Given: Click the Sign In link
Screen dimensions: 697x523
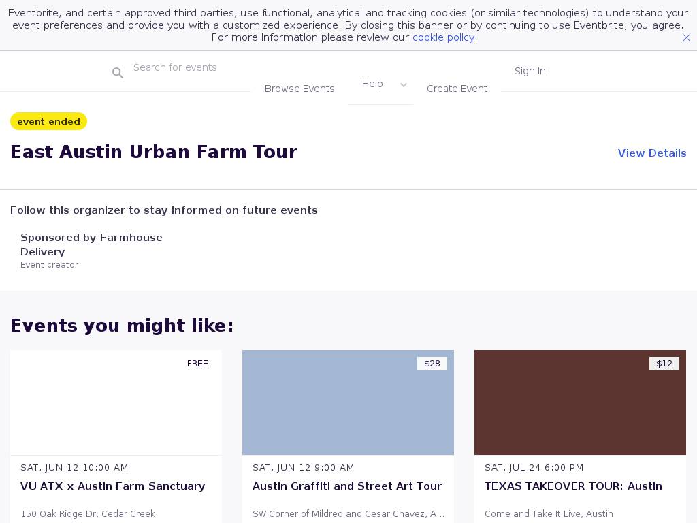Looking at the screenshot, I should click(530, 71).
